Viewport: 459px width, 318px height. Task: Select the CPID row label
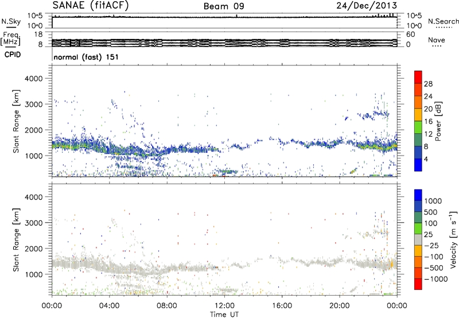[x=13, y=55]
